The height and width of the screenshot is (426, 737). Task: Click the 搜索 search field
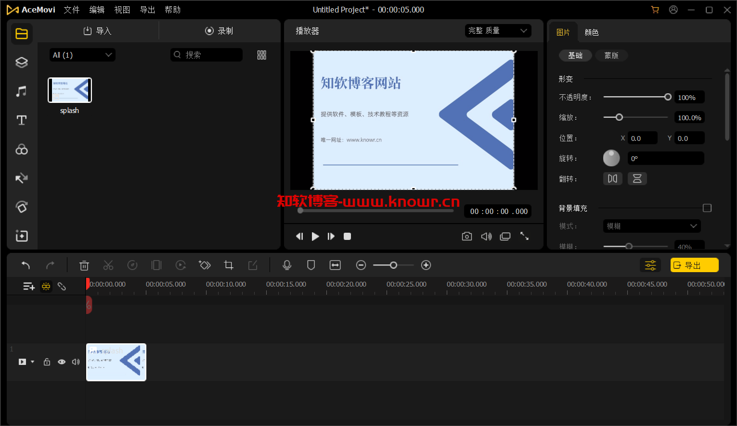click(207, 55)
